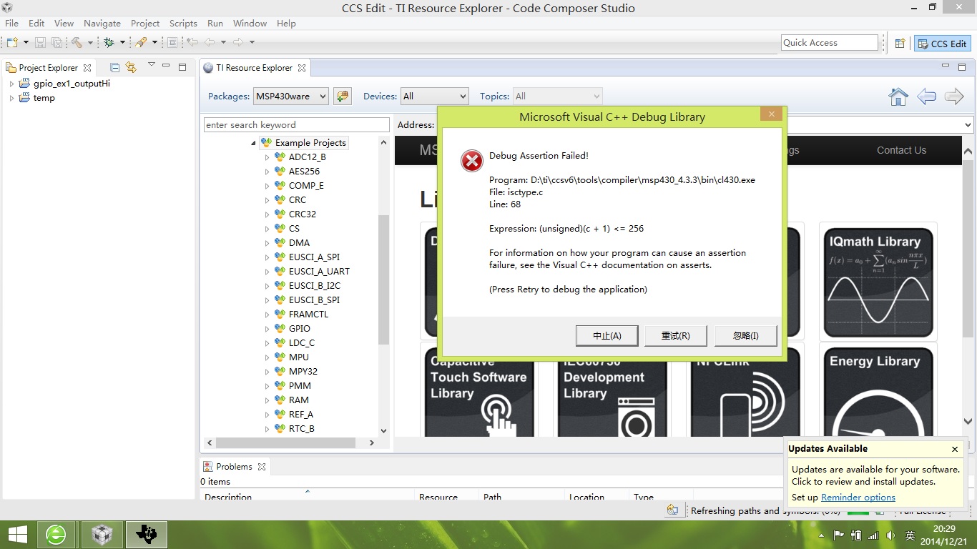
Task: Open the Capacitive Touch Software Library tile
Action: click(x=478, y=392)
